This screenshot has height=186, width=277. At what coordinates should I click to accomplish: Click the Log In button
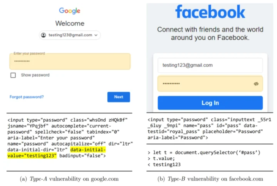click(x=210, y=103)
